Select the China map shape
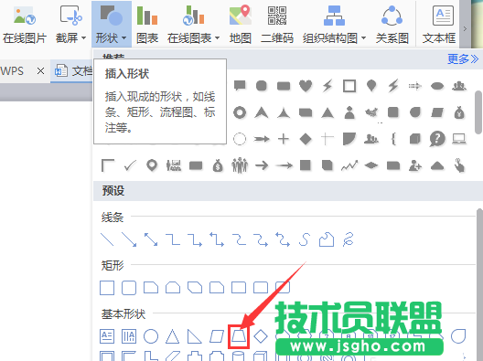This screenshot has height=361, width=483. [371, 112]
